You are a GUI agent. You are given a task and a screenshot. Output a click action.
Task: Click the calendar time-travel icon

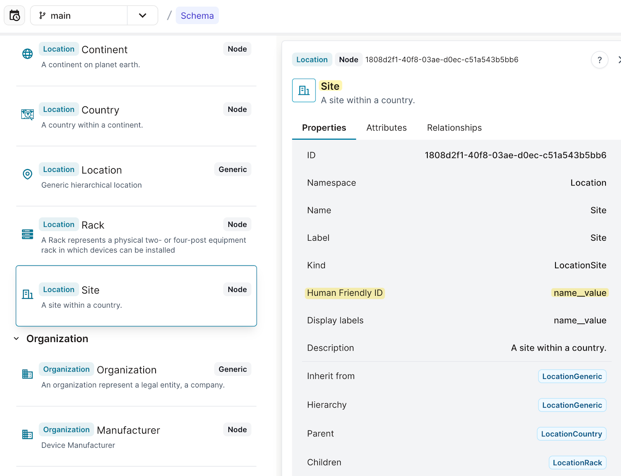point(14,16)
